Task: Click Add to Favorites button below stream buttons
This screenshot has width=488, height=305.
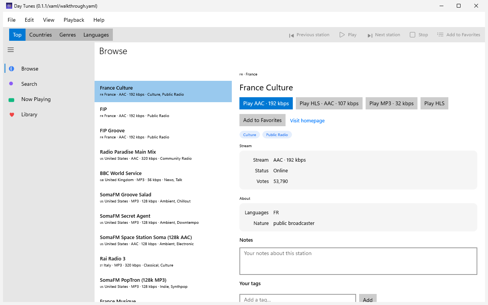Action: coord(262,120)
